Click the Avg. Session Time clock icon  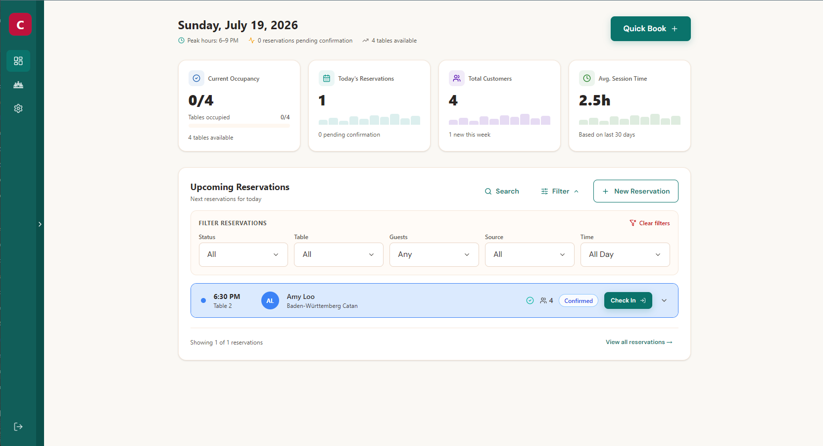pos(587,78)
